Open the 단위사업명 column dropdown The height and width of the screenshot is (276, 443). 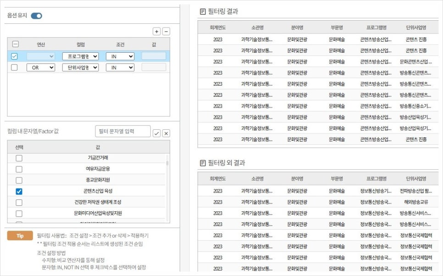[80, 67]
